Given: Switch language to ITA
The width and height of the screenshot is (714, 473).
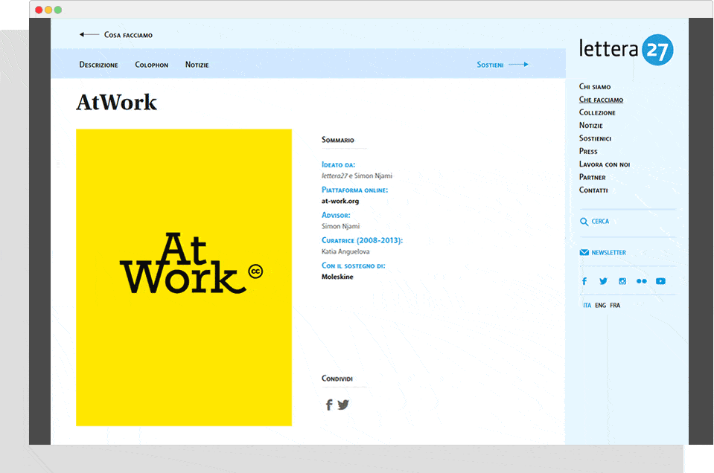Looking at the screenshot, I should (587, 305).
